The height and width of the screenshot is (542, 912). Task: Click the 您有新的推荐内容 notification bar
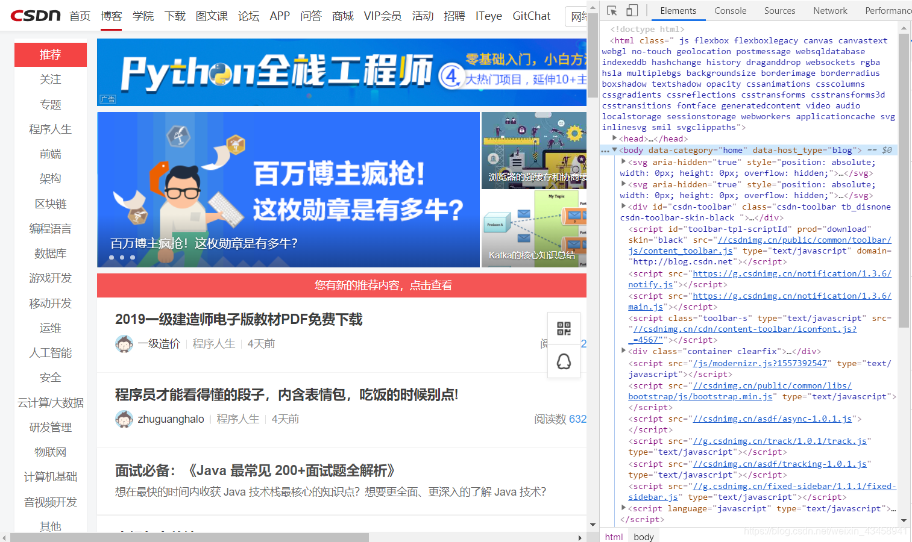point(342,285)
